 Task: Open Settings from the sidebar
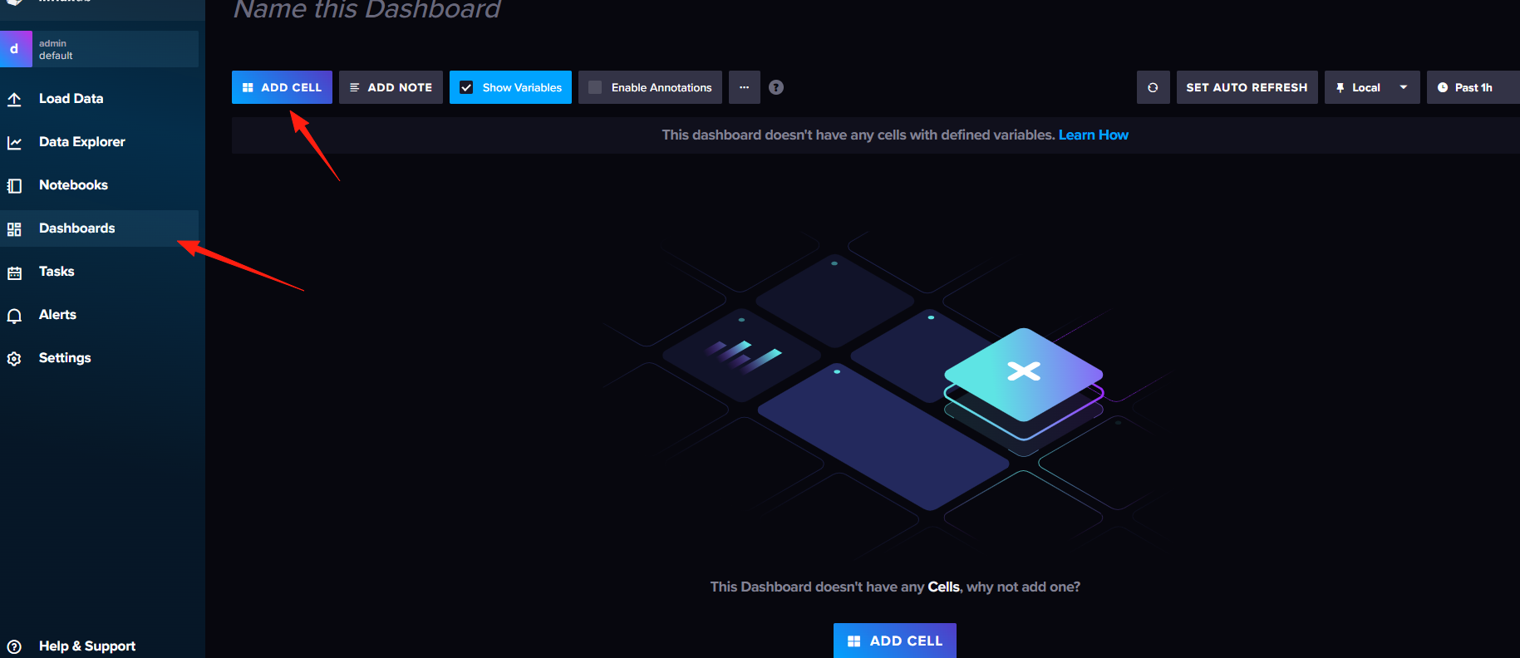coord(99,358)
